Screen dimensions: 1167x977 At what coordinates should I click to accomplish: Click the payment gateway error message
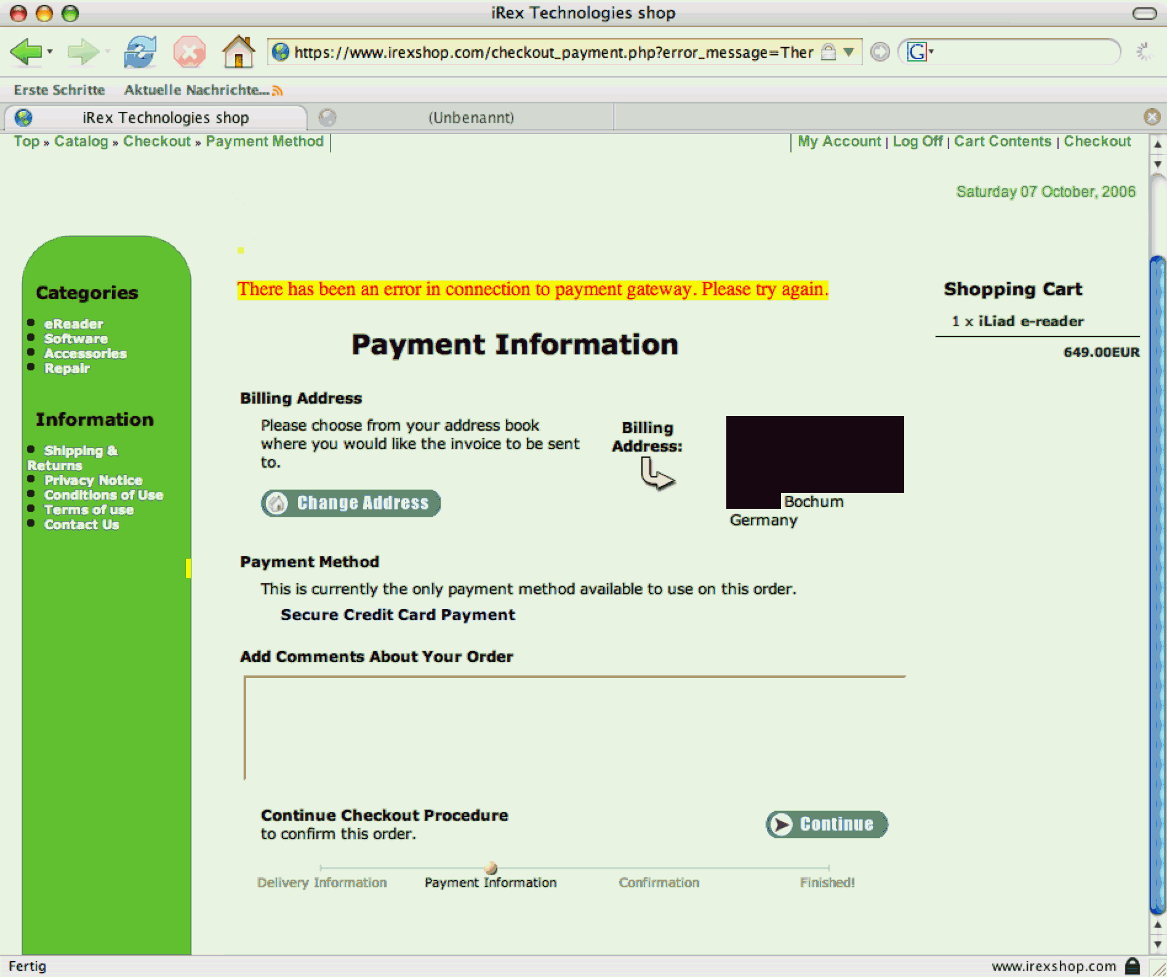click(533, 289)
